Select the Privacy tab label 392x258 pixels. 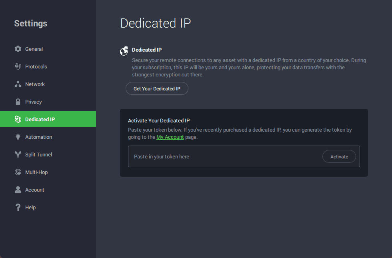tap(34, 102)
